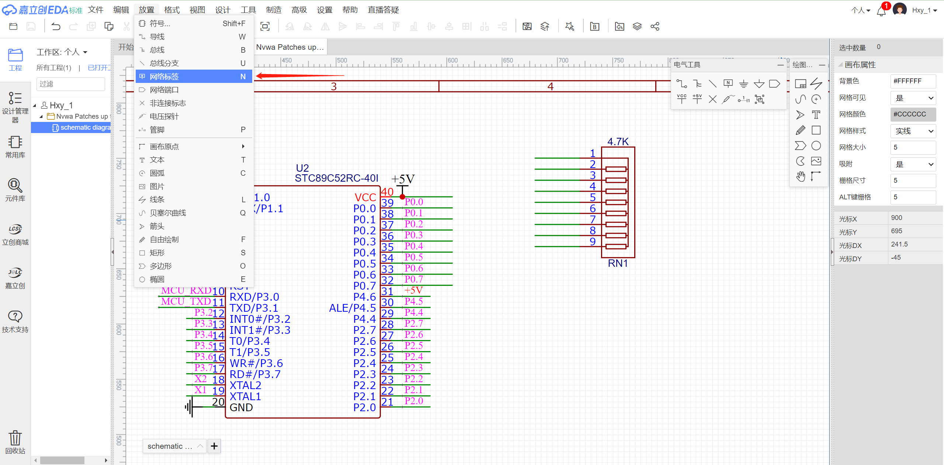Click the undo arrow in toolbar

pos(56,27)
